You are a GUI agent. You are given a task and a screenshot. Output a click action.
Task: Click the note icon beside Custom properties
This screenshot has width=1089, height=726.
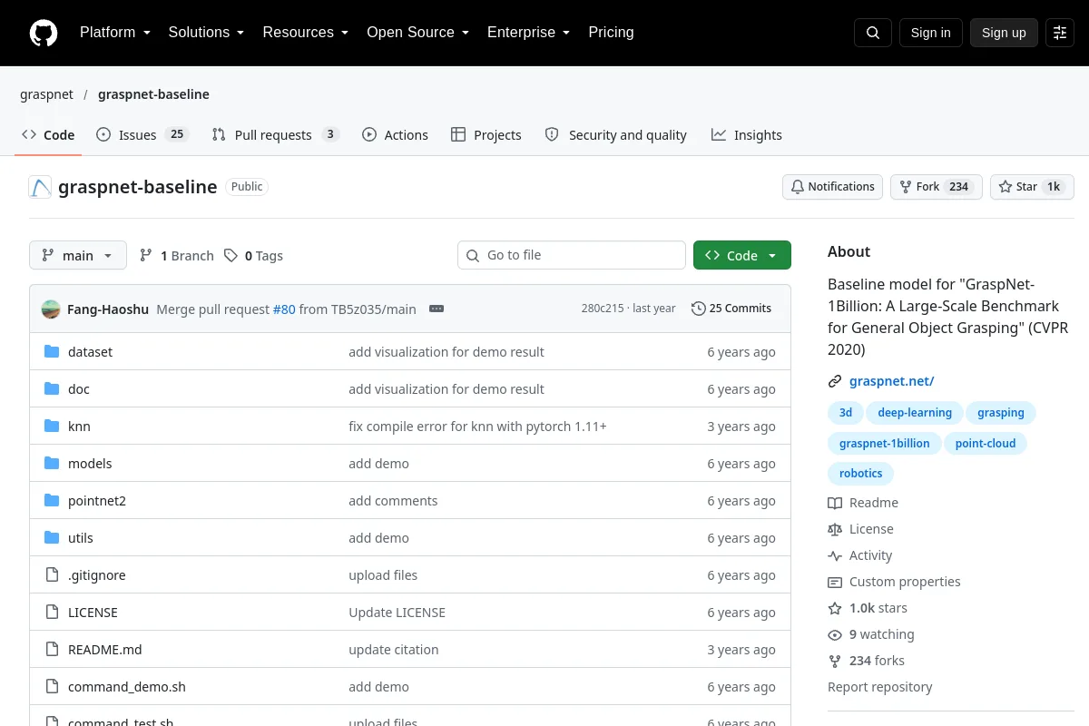tap(835, 582)
